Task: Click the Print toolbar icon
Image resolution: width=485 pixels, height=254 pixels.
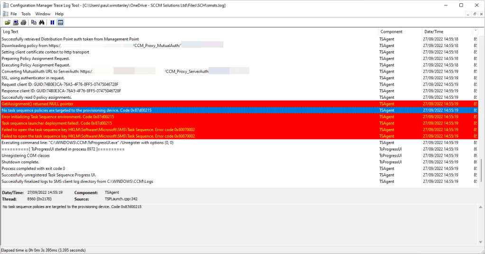Action: click(23, 22)
